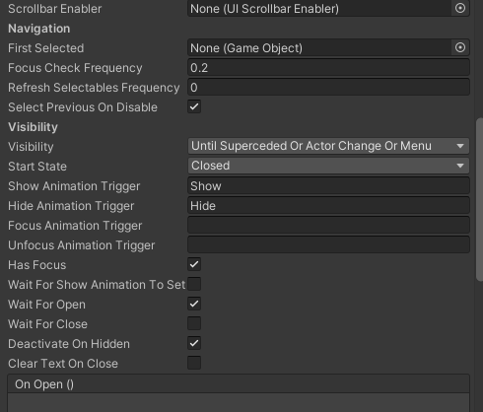Disable Deactivate On Hidden checkbox

point(194,343)
